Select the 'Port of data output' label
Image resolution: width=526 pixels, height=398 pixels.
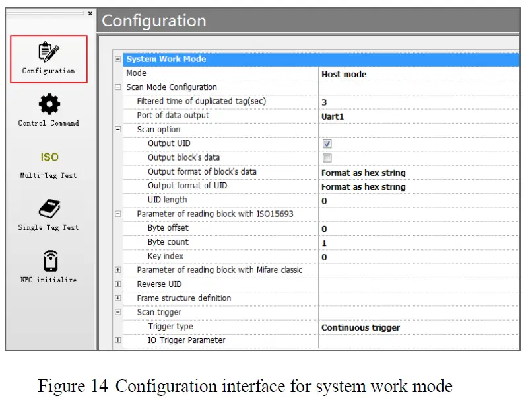coord(173,115)
